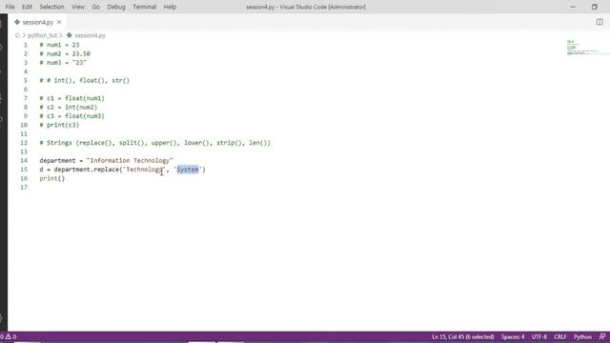
Task: Click the feedback icon in status bar
Action: pyautogui.click(x=602, y=336)
